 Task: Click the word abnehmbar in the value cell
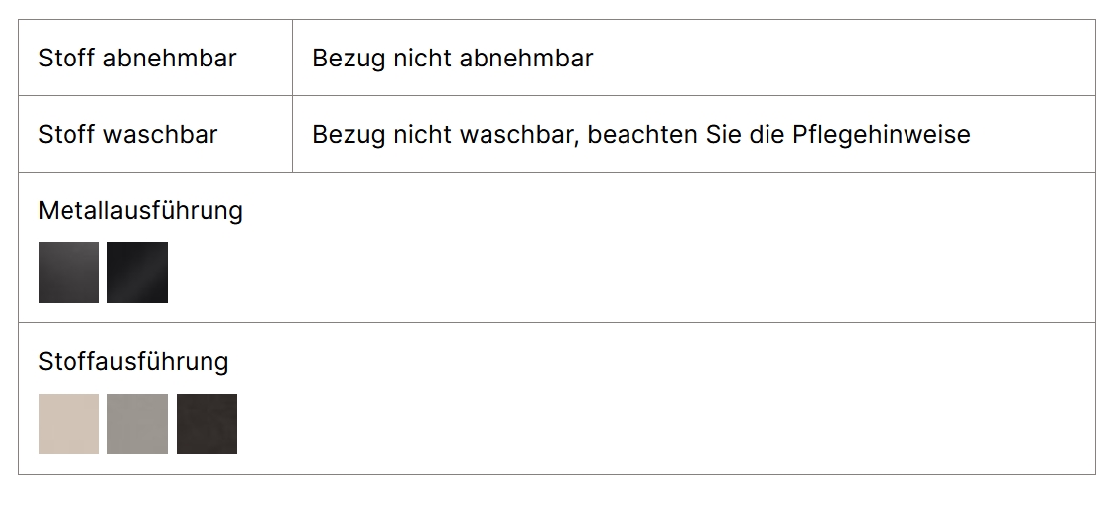[x=526, y=59]
